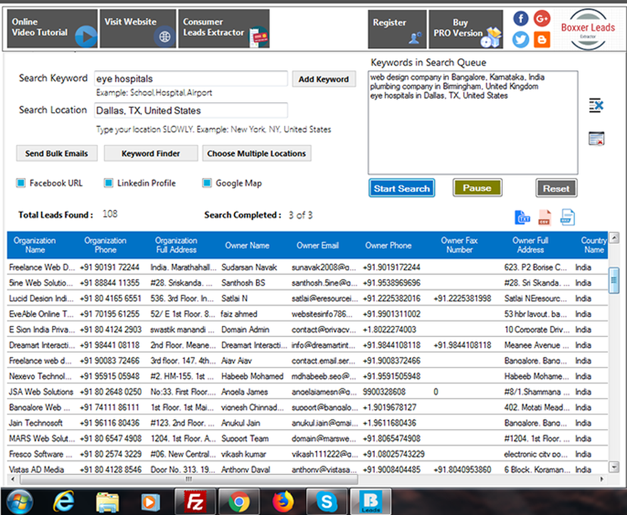The width and height of the screenshot is (627, 515).
Task: Reset the search with Reset button
Action: point(556,188)
